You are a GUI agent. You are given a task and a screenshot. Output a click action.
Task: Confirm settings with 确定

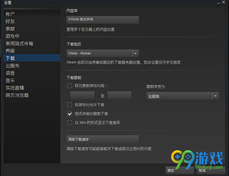click(x=180, y=170)
